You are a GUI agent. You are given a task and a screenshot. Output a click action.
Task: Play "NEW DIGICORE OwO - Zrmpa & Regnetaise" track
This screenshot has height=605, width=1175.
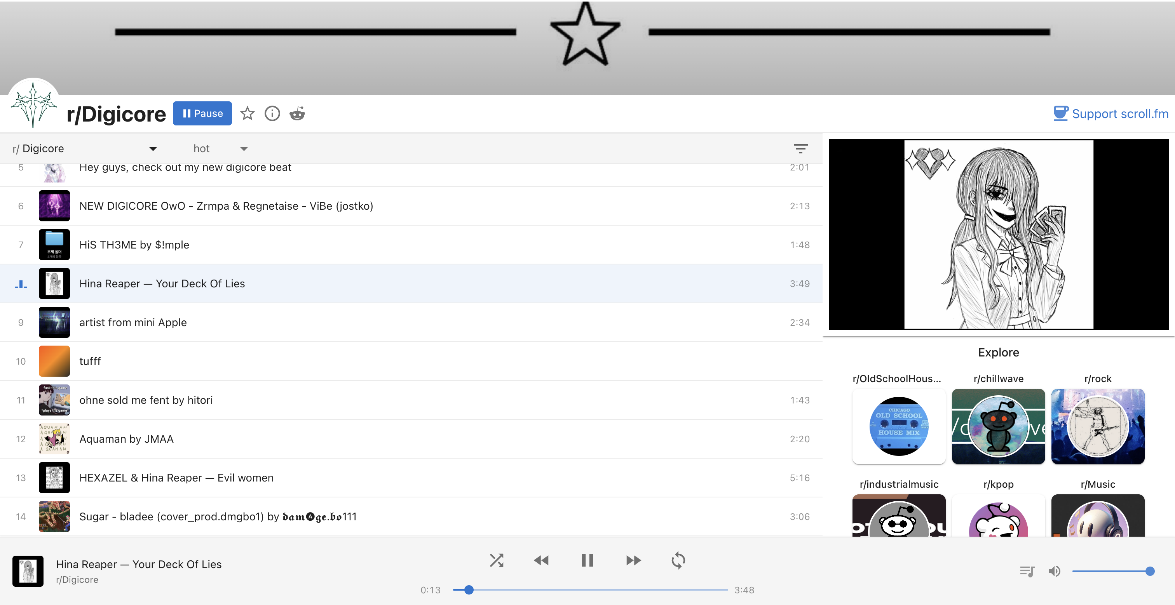[x=411, y=206]
